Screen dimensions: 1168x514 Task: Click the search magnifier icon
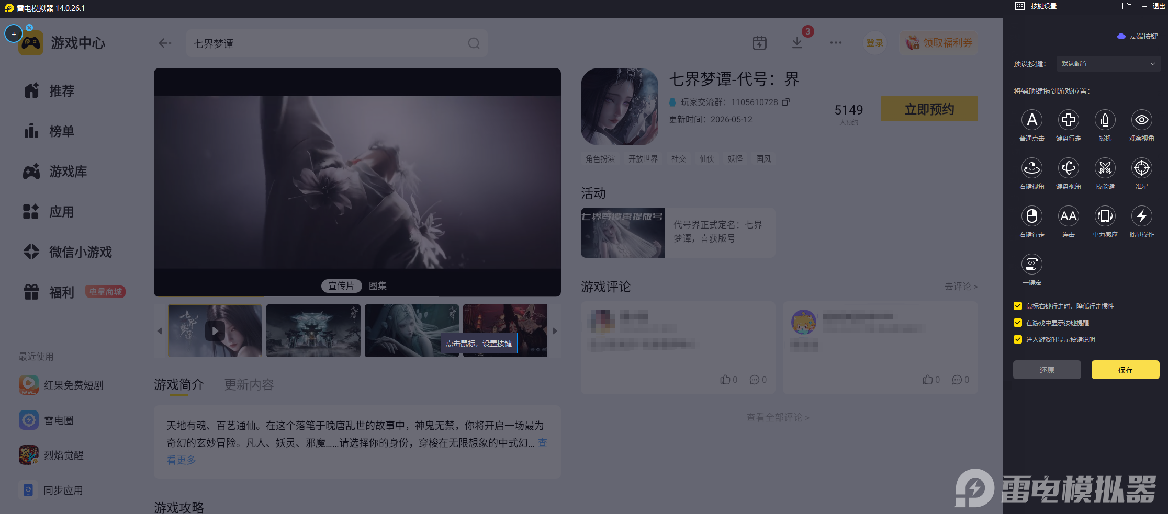[474, 43]
